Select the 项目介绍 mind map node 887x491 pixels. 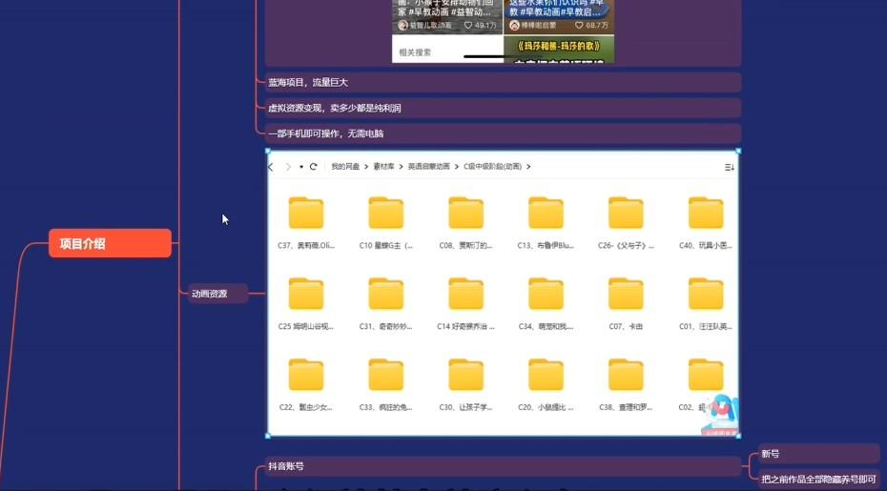point(110,243)
